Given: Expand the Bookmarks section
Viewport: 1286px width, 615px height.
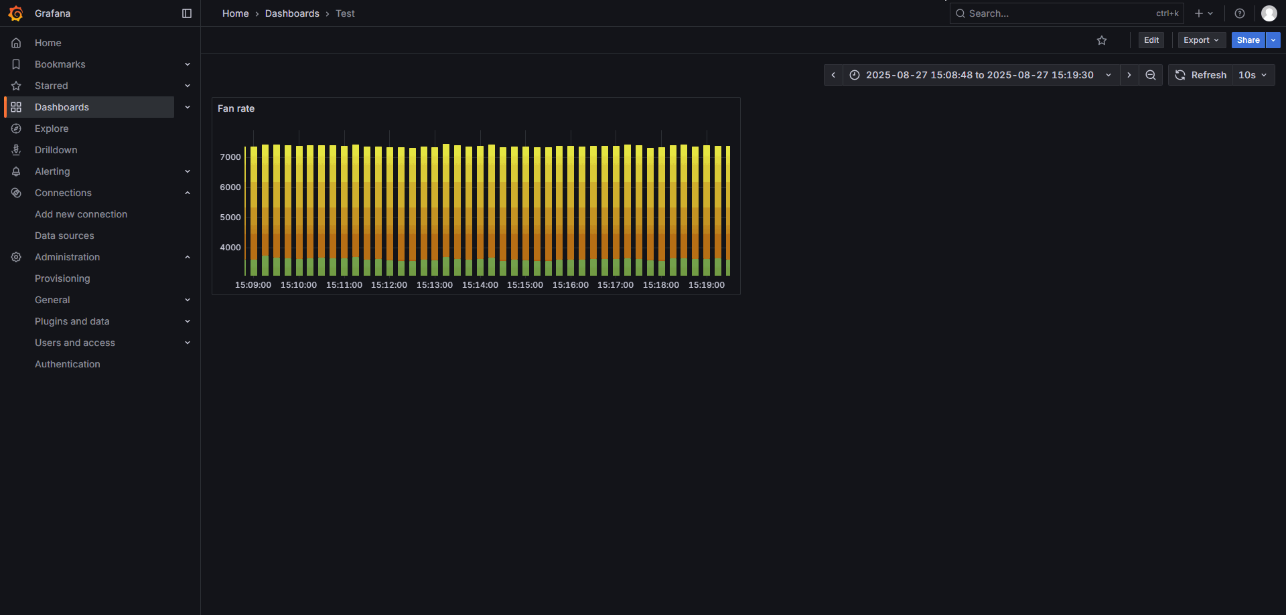Looking at the screenshot, I should [188, 64].
